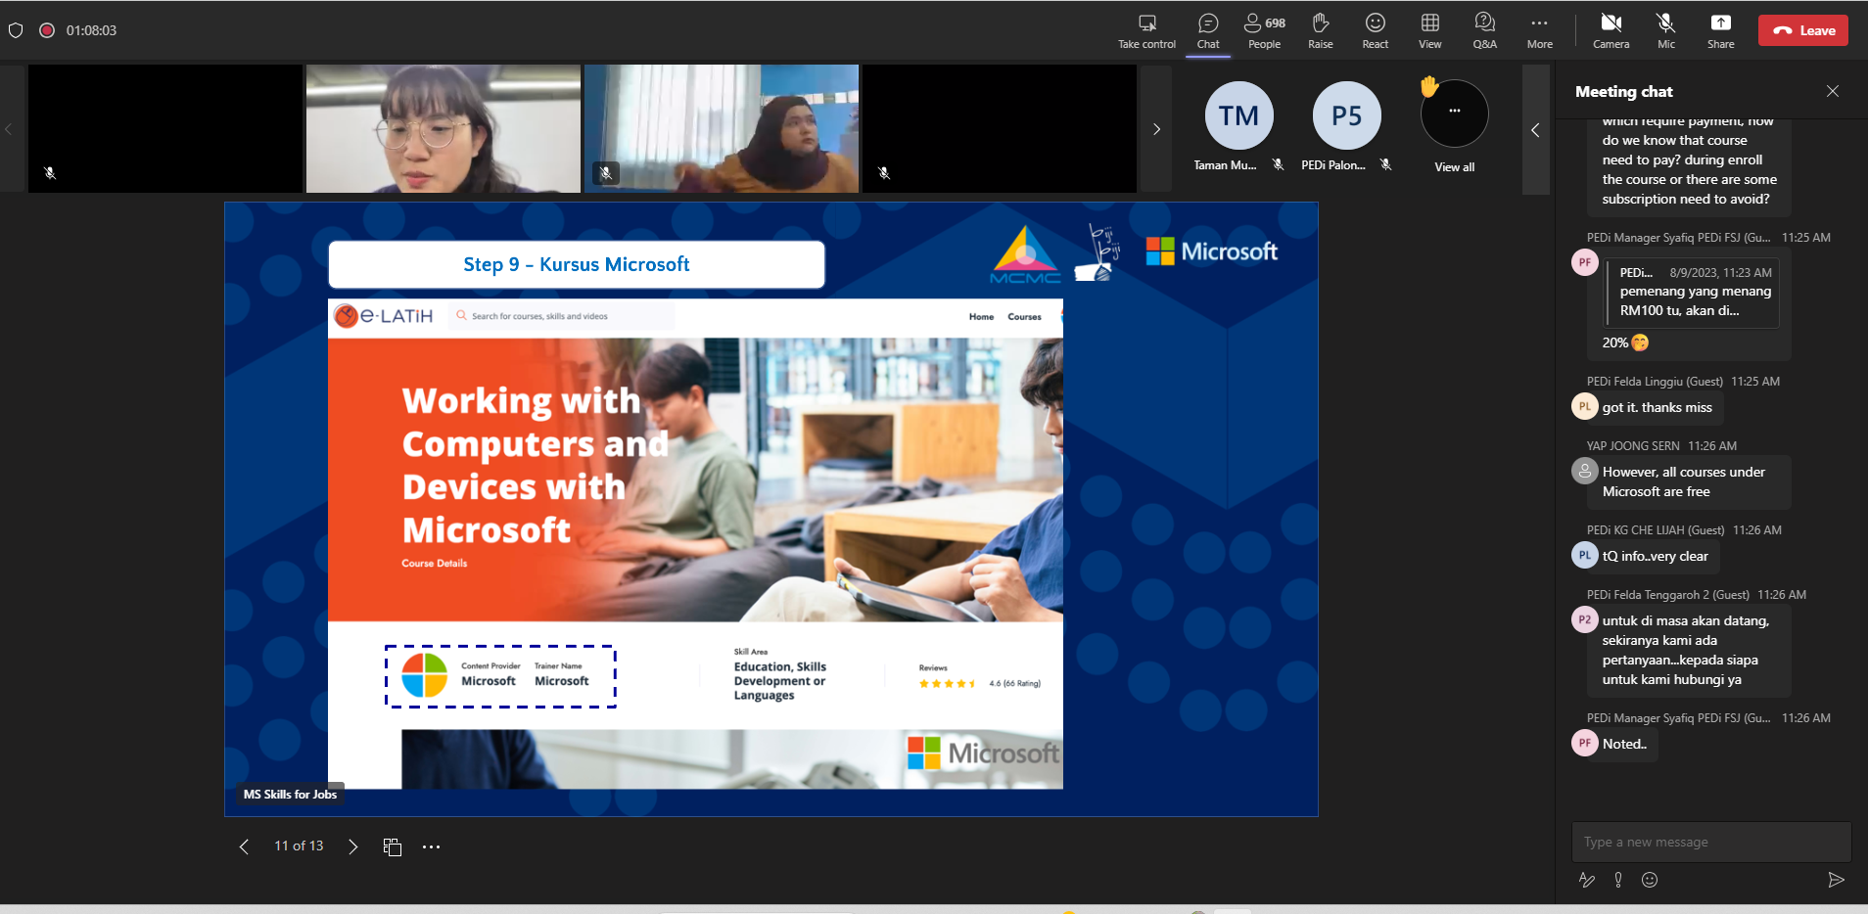Screen dimensions: 1868x914
Task: Send the chat message
Action: click(x=1836, y=880)
